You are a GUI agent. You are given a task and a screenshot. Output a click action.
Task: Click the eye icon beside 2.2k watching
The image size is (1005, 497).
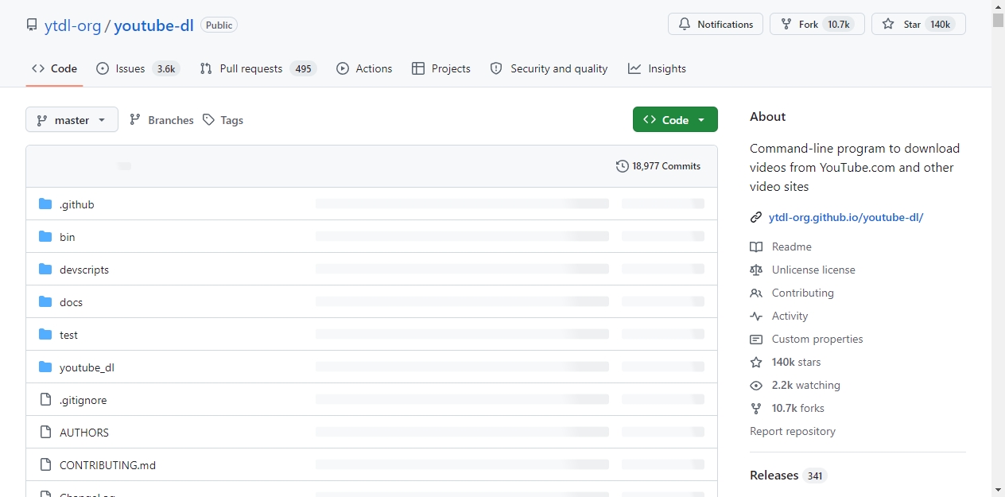point(756,385)
